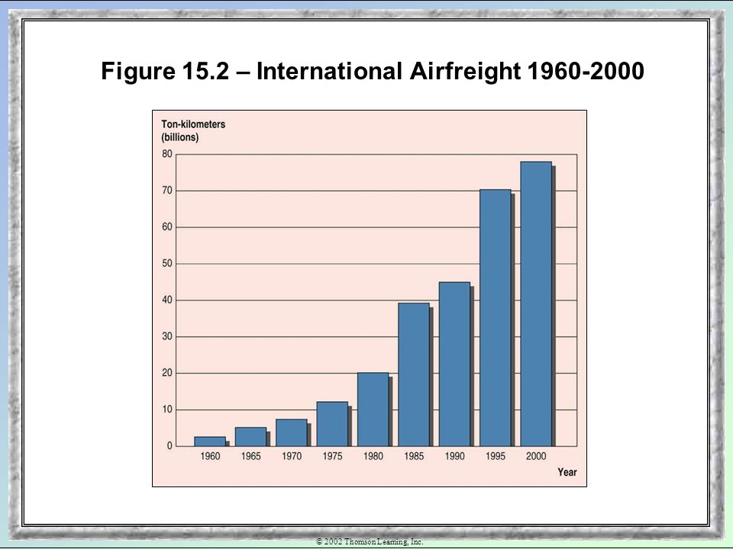Click the slide title 'Figure 15.2 – International Airfreight 1960-2000'

coord(373,72)
